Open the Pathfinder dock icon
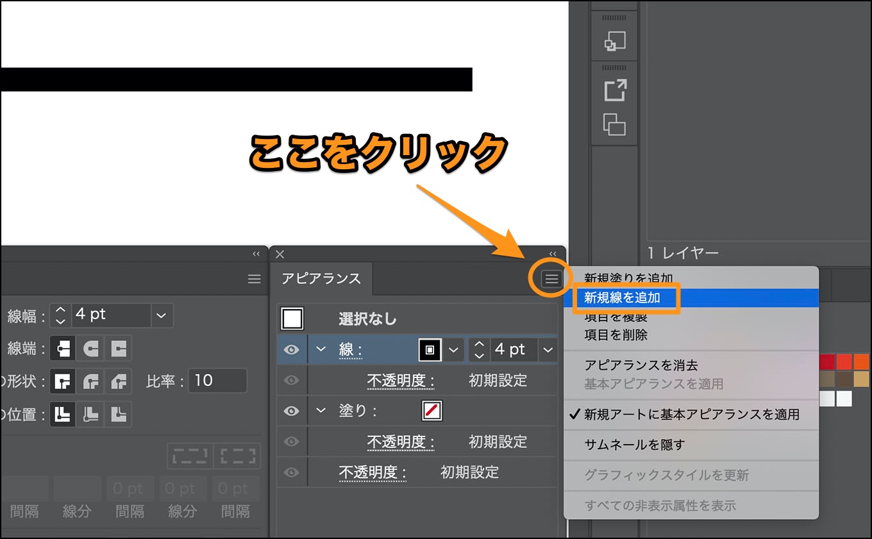Image resolution: width=872 pixels, height=539 pixels. point(615,124)
